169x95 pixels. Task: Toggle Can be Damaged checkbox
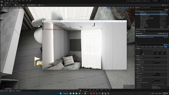click(153, 79)
